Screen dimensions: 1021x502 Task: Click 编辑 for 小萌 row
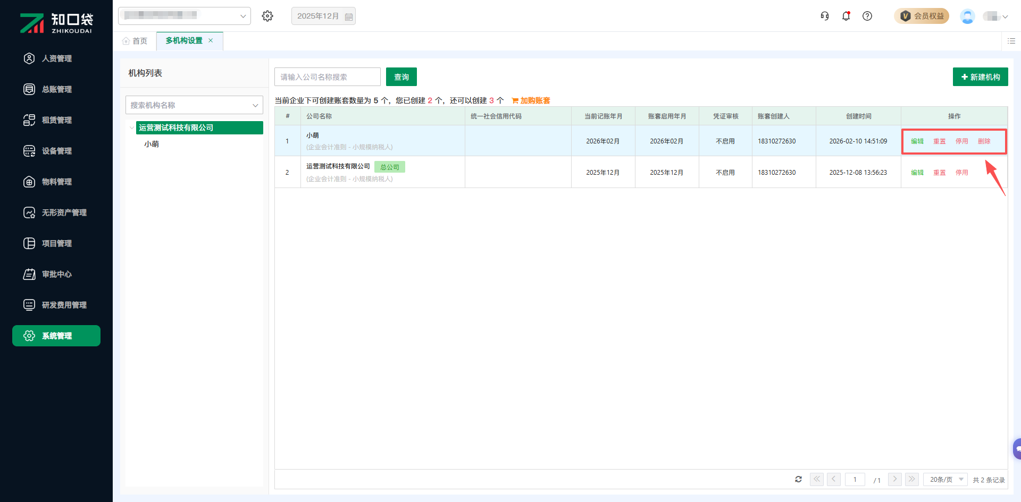tap(917, 141)
